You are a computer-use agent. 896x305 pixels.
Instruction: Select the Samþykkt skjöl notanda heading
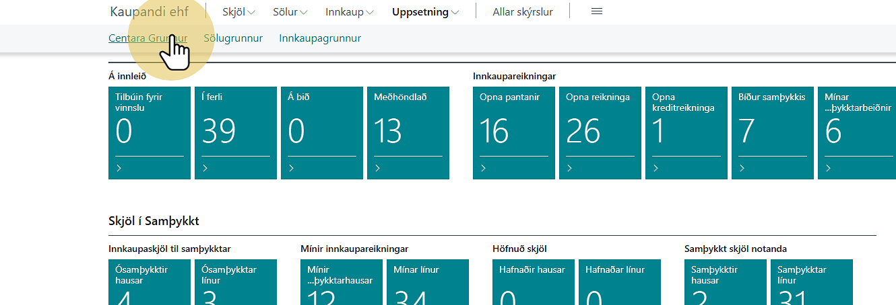(736, 249)
